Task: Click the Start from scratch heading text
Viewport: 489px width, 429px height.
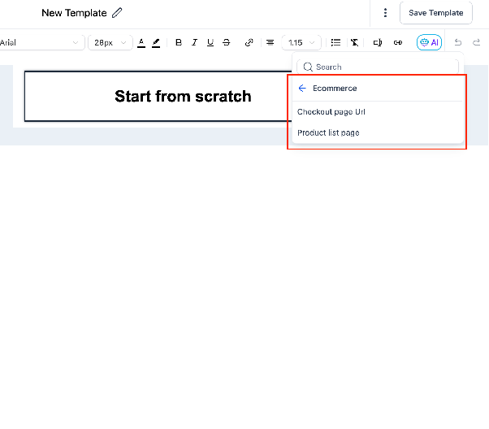Action: [x=183, y=96]
